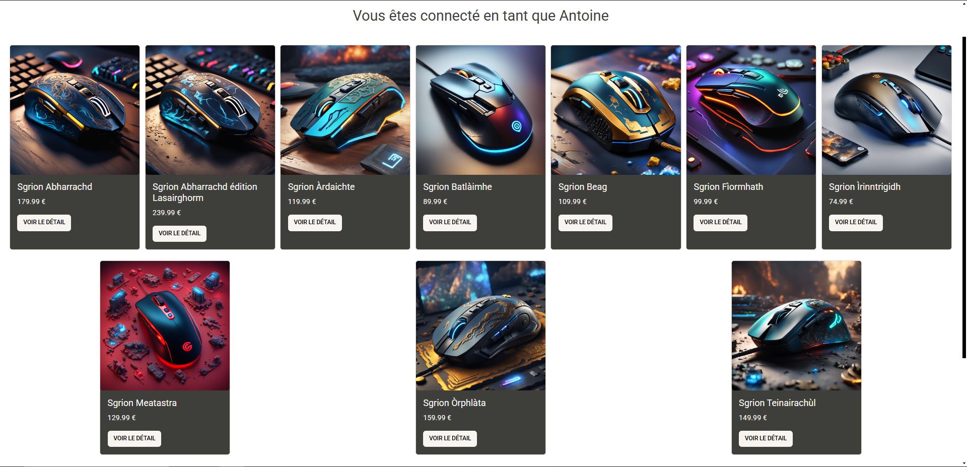
Task: Show details for Sgrion Fìormhath
Action: [720, 222]
